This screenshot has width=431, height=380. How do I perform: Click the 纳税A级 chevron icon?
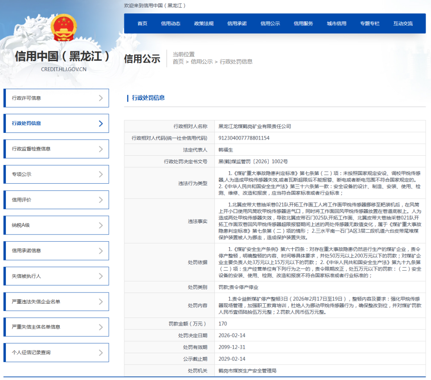[101, 225]
